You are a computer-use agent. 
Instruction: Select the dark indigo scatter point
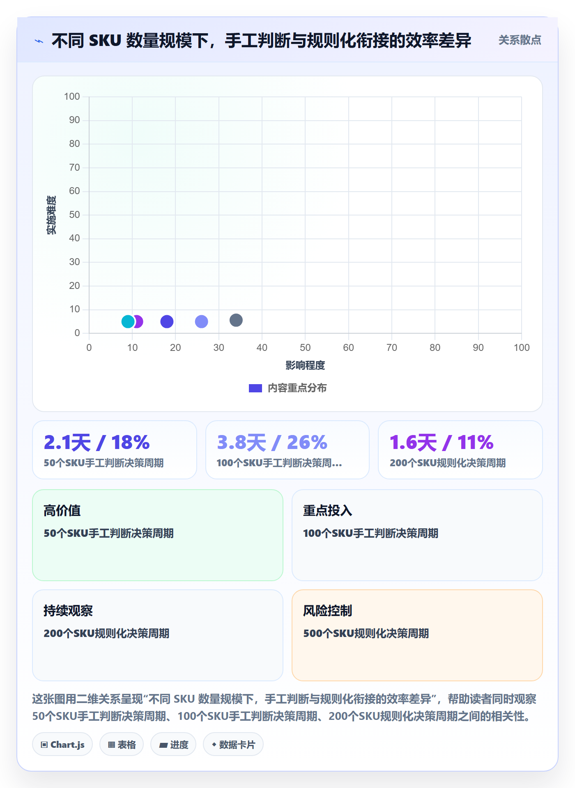point(167,321)
